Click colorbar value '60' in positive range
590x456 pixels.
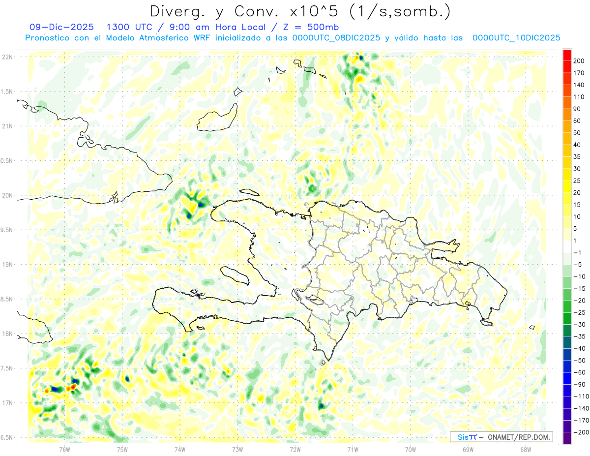click(577, 121)
